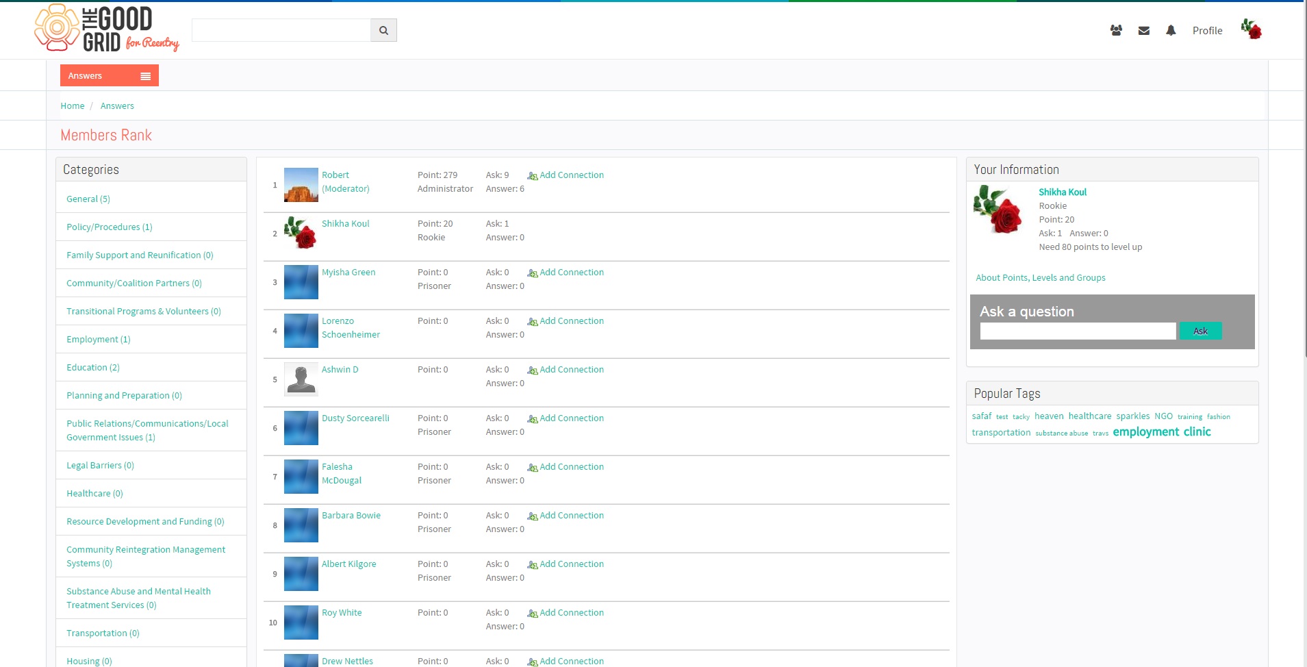Select the safaf popular tag

[x=982, y=416]
